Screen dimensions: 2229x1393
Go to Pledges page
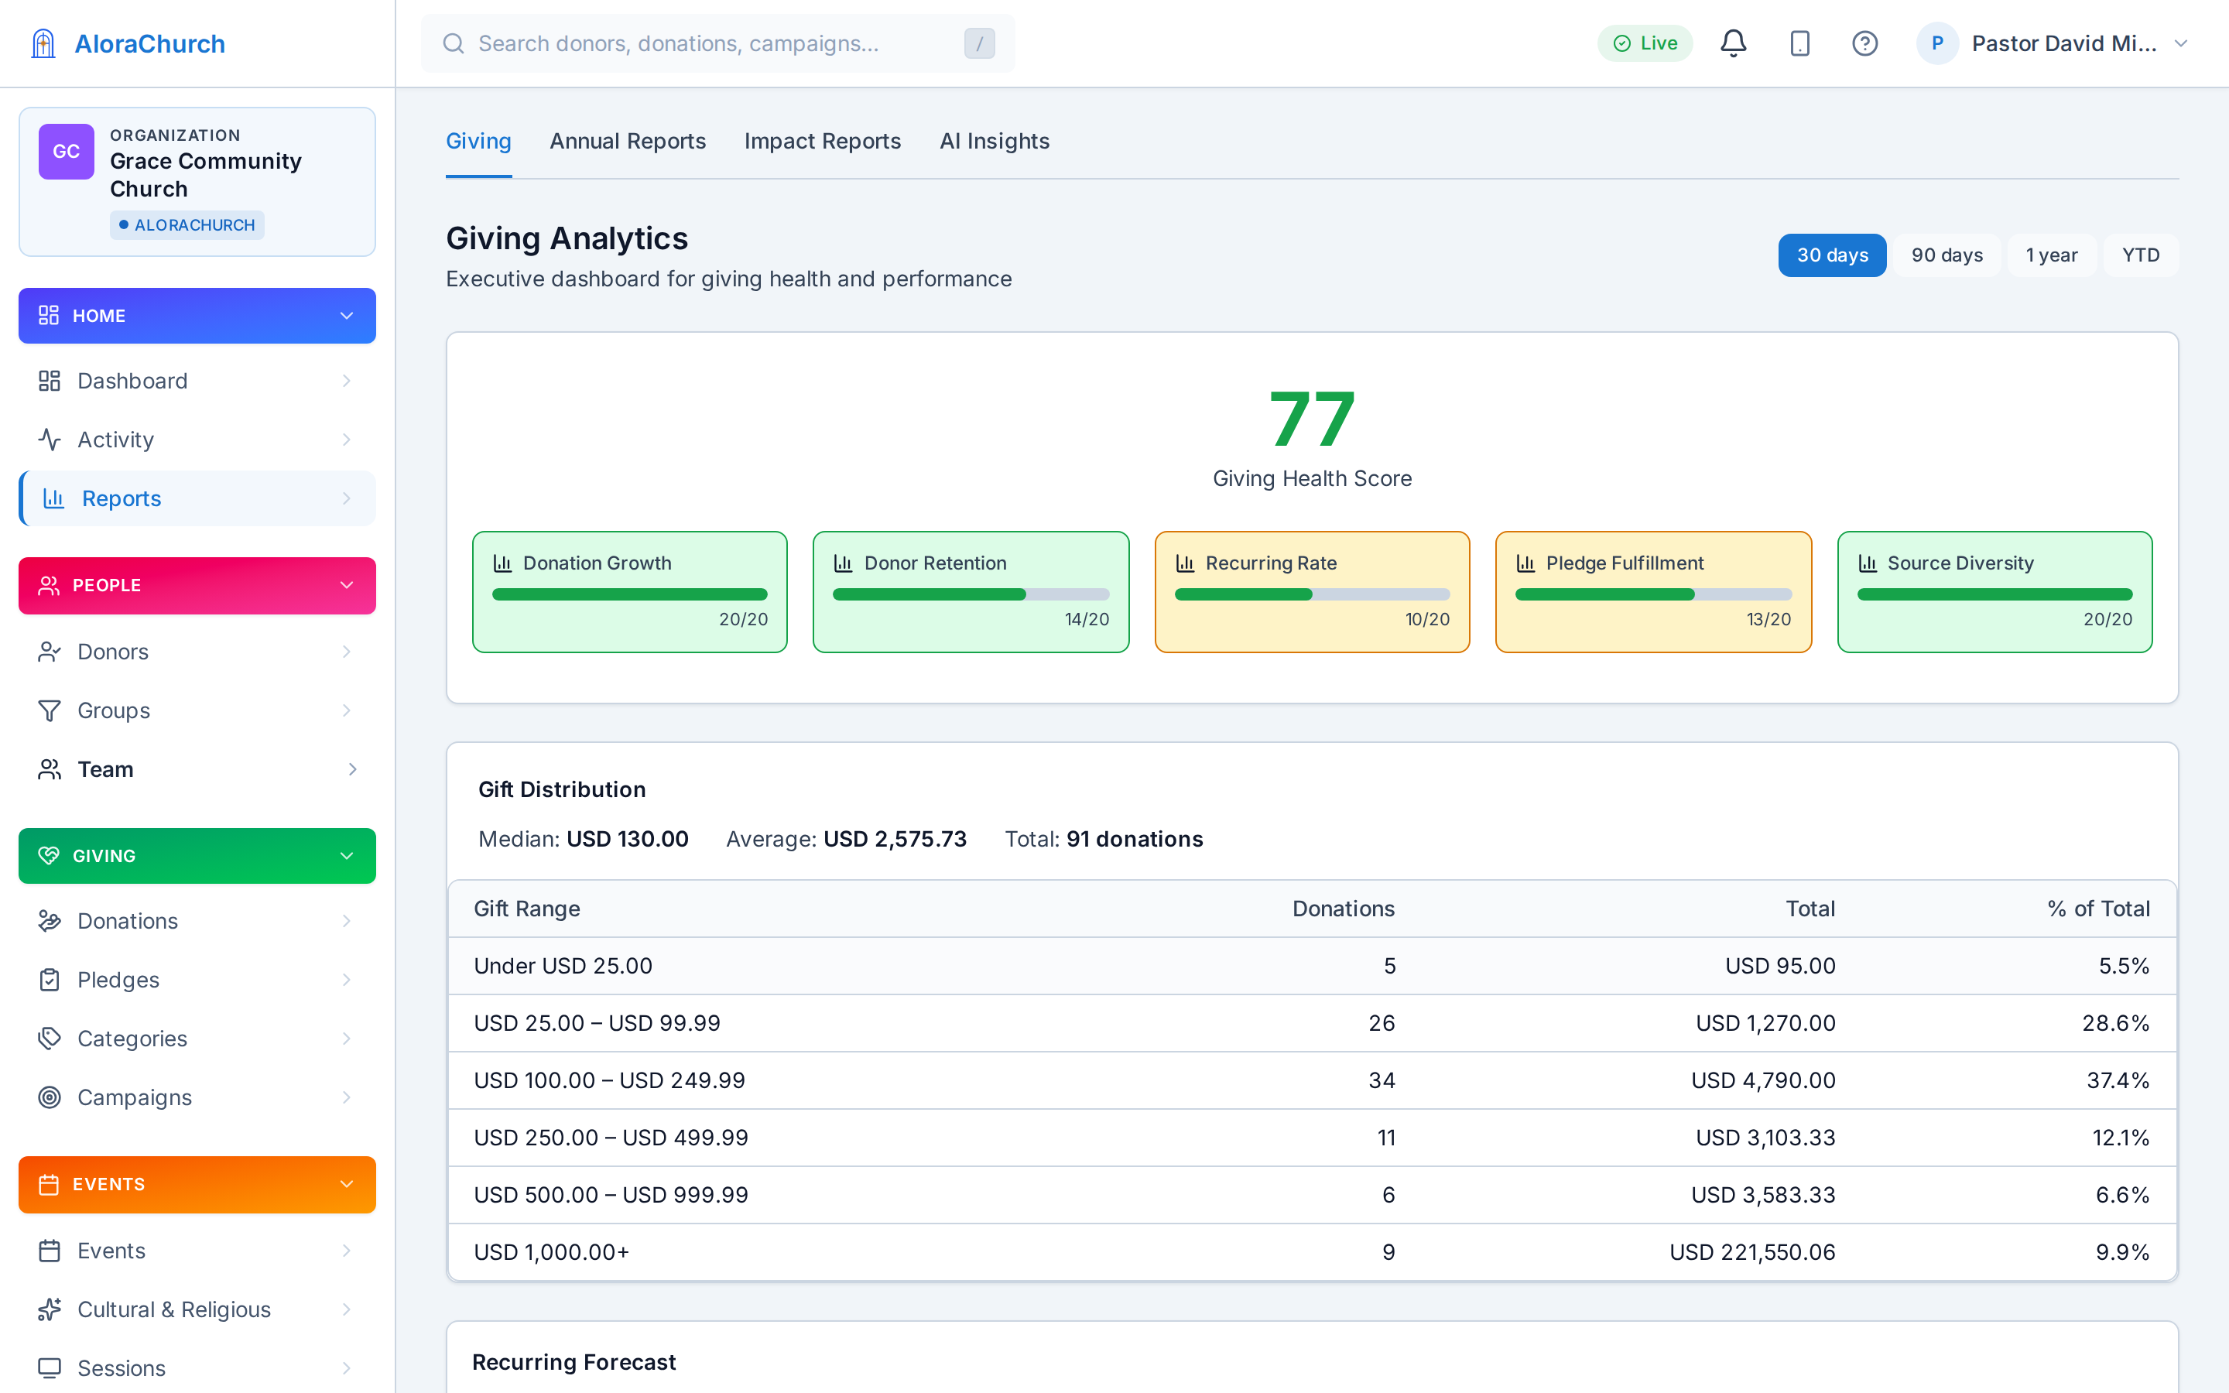tap(197, 979)
